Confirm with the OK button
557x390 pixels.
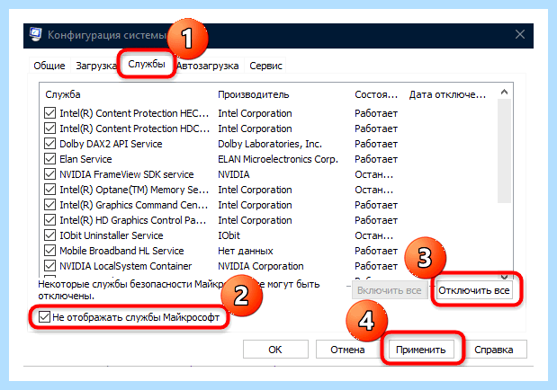tap(275, 350)
